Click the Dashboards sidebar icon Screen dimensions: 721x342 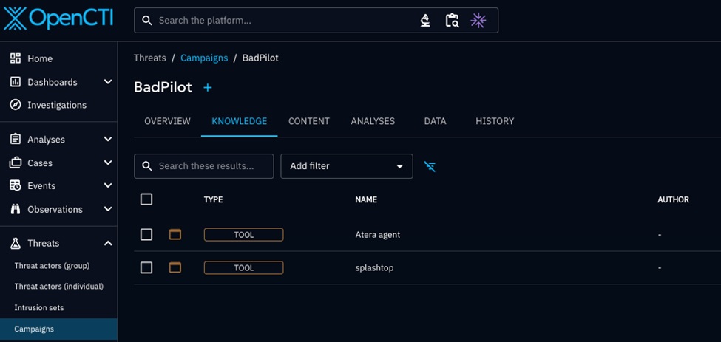[x=16, y=82]
